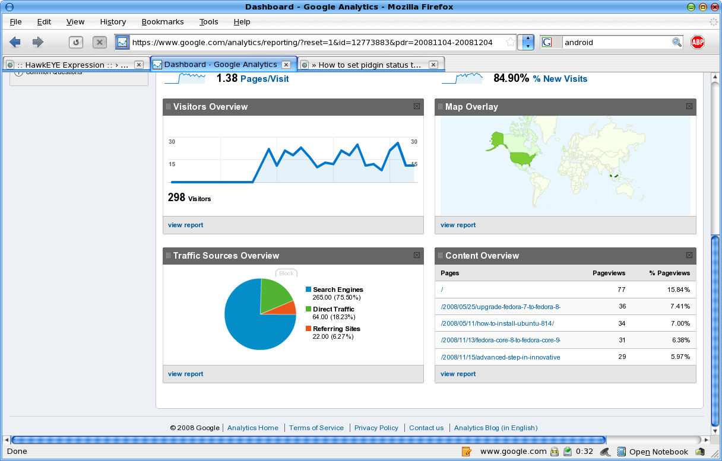Open the Google search engine selector
Viewport: 722px width, 461px height.
[550, 42]
